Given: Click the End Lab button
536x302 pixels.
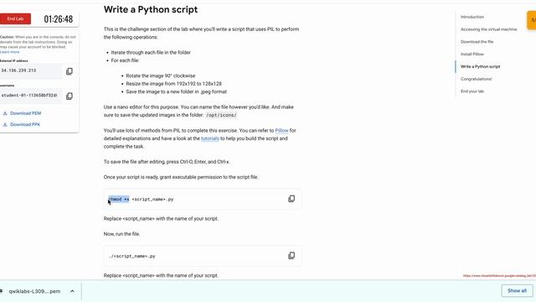Looking at the screenshot, I should point(15,18).
